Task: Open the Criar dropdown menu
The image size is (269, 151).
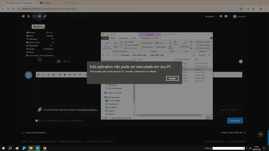Action: tap(210, 16)
